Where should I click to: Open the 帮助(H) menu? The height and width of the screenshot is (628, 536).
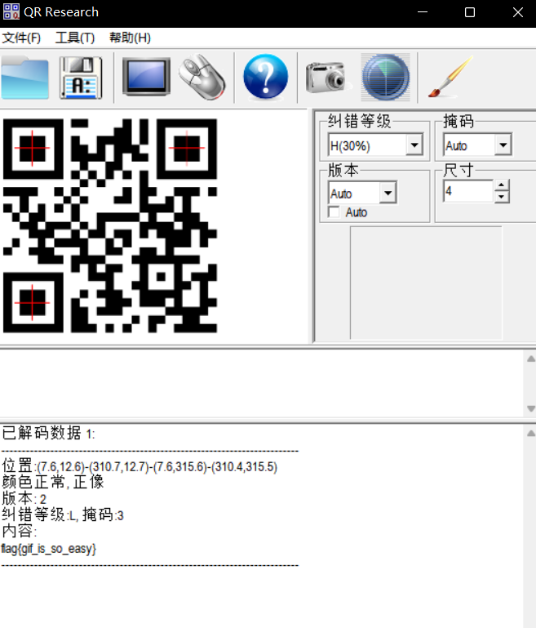(130, 38)
